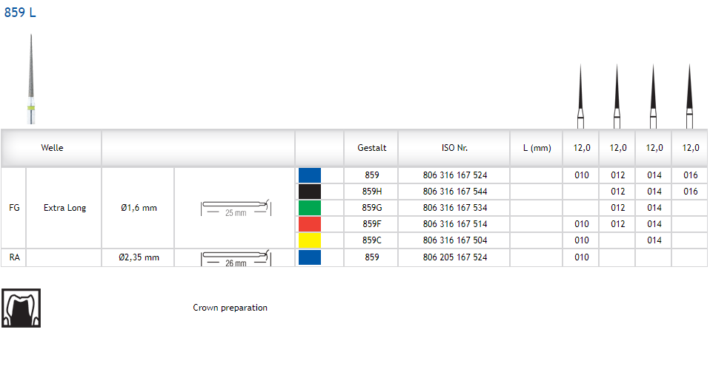
Task: Click the blue swatch in the RA row
Action: point(310,257)
